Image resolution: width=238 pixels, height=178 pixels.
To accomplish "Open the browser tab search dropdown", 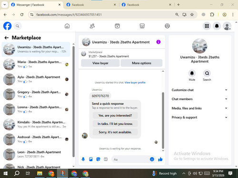I will [5, 5].
